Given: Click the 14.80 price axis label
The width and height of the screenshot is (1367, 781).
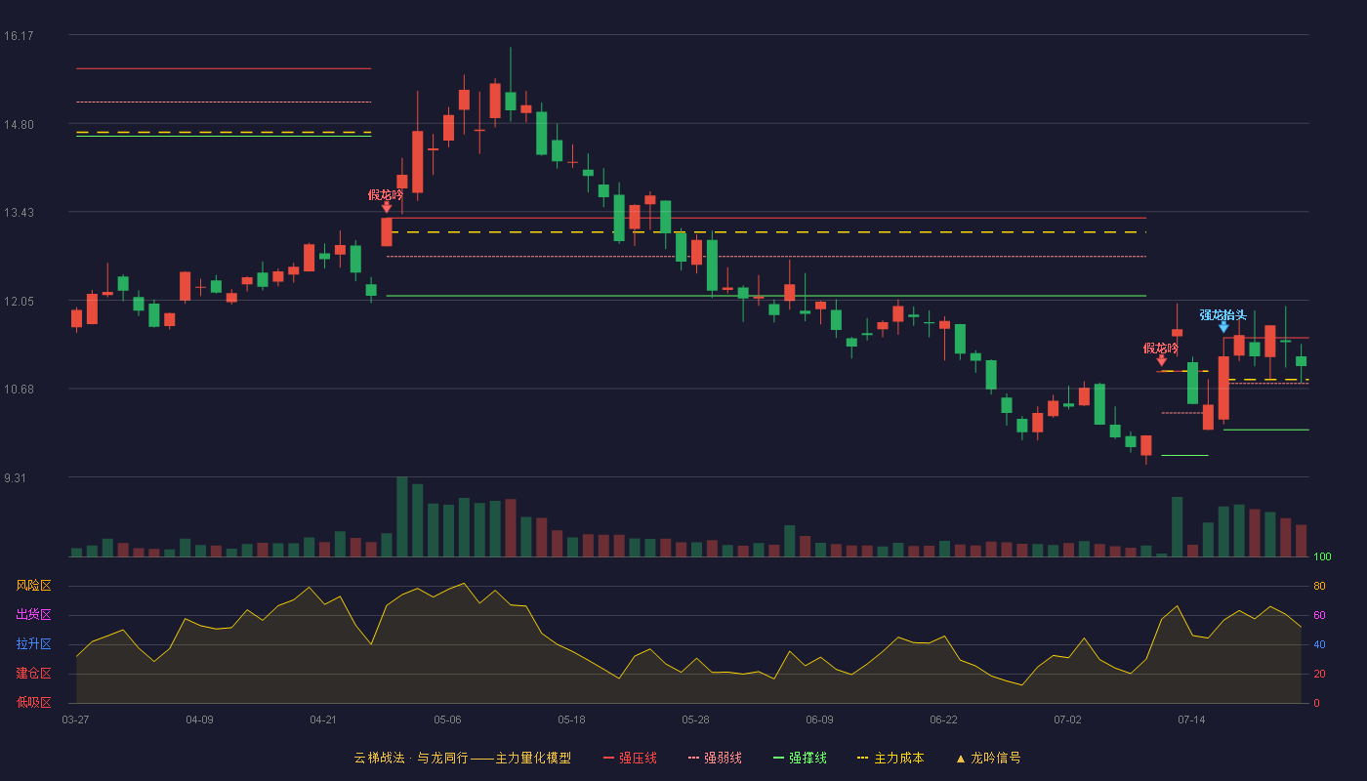Looking at the screenshot, I should [20, 125].
